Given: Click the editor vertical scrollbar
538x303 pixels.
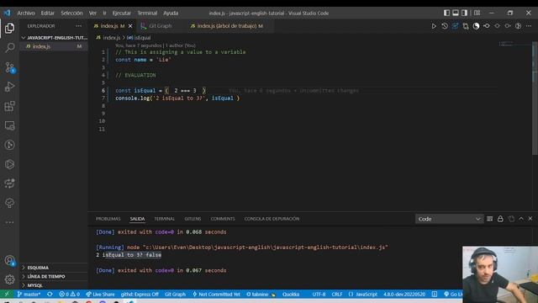Looking at the screenshot, I should (535, 99).
